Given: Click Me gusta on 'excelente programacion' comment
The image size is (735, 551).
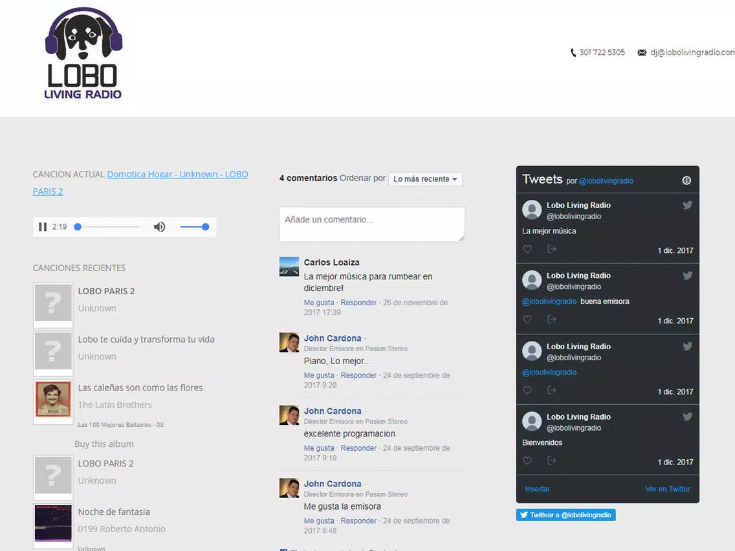Looking at the screenshot, I should point(319,448).
